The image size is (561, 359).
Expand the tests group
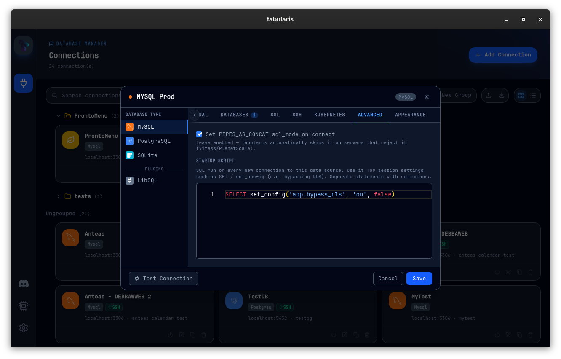59,196
